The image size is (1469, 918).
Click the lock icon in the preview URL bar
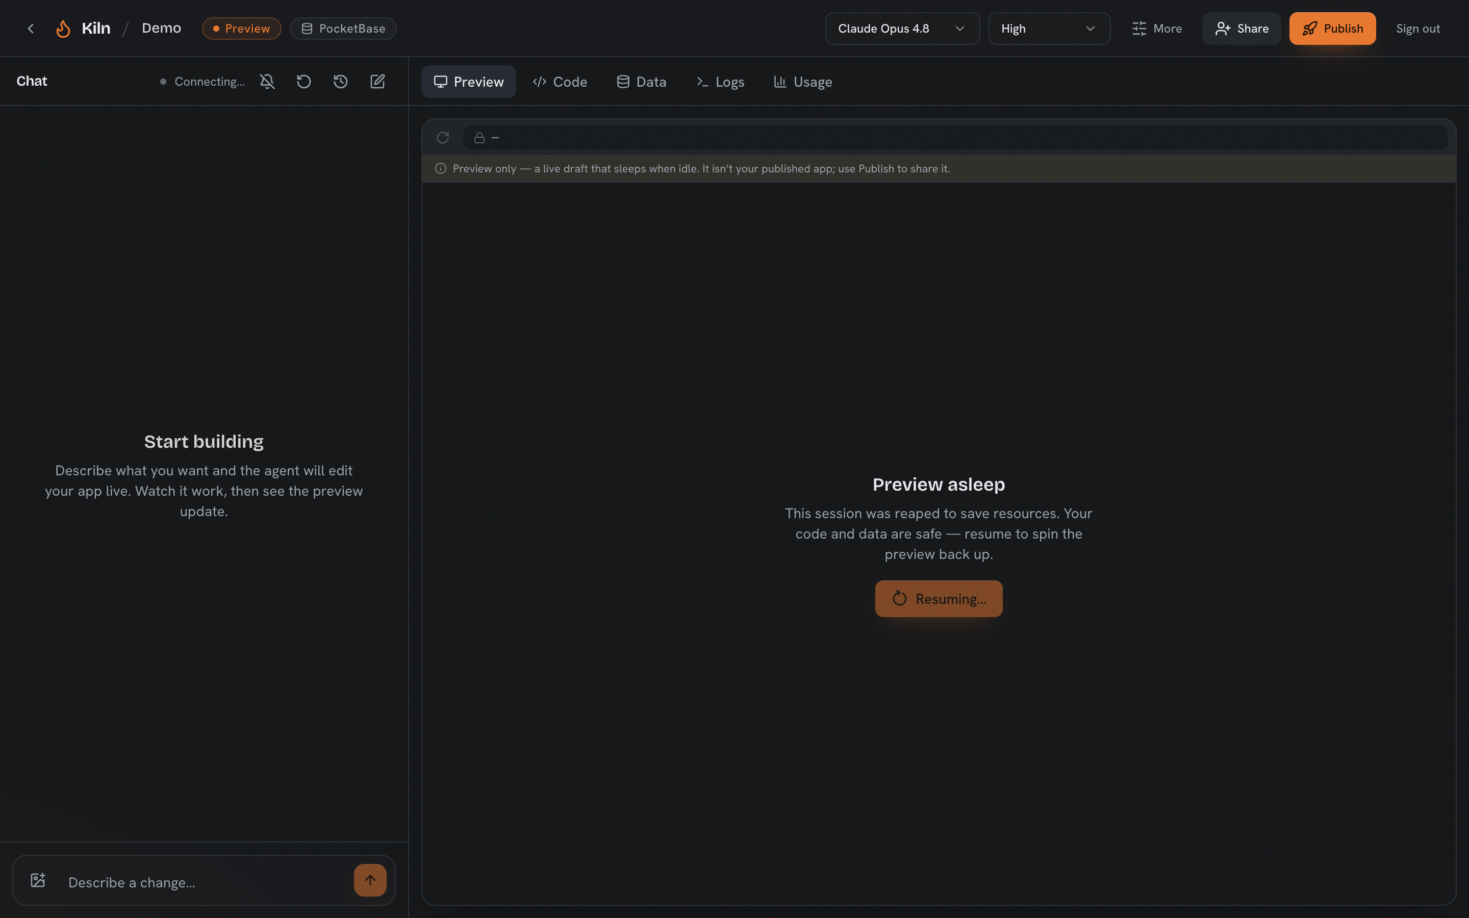[479, 138]
